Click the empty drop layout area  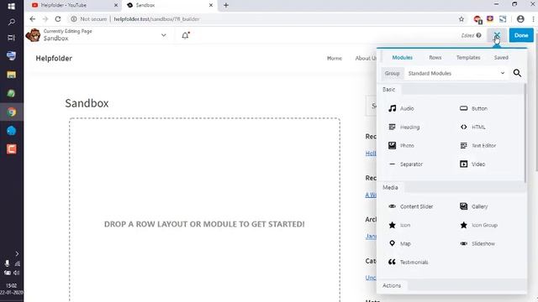(x=204, y=211)
